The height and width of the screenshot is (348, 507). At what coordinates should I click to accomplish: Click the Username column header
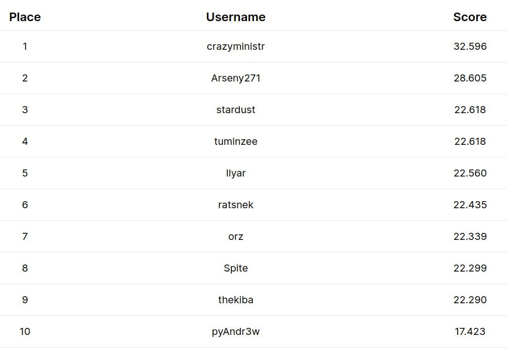(x=235, y=17)
